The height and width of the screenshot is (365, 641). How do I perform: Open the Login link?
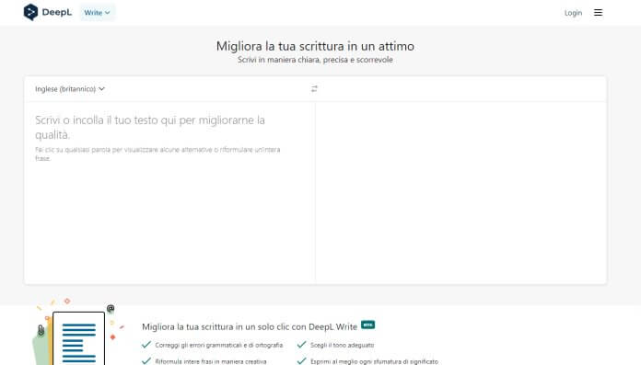point(573,13)
